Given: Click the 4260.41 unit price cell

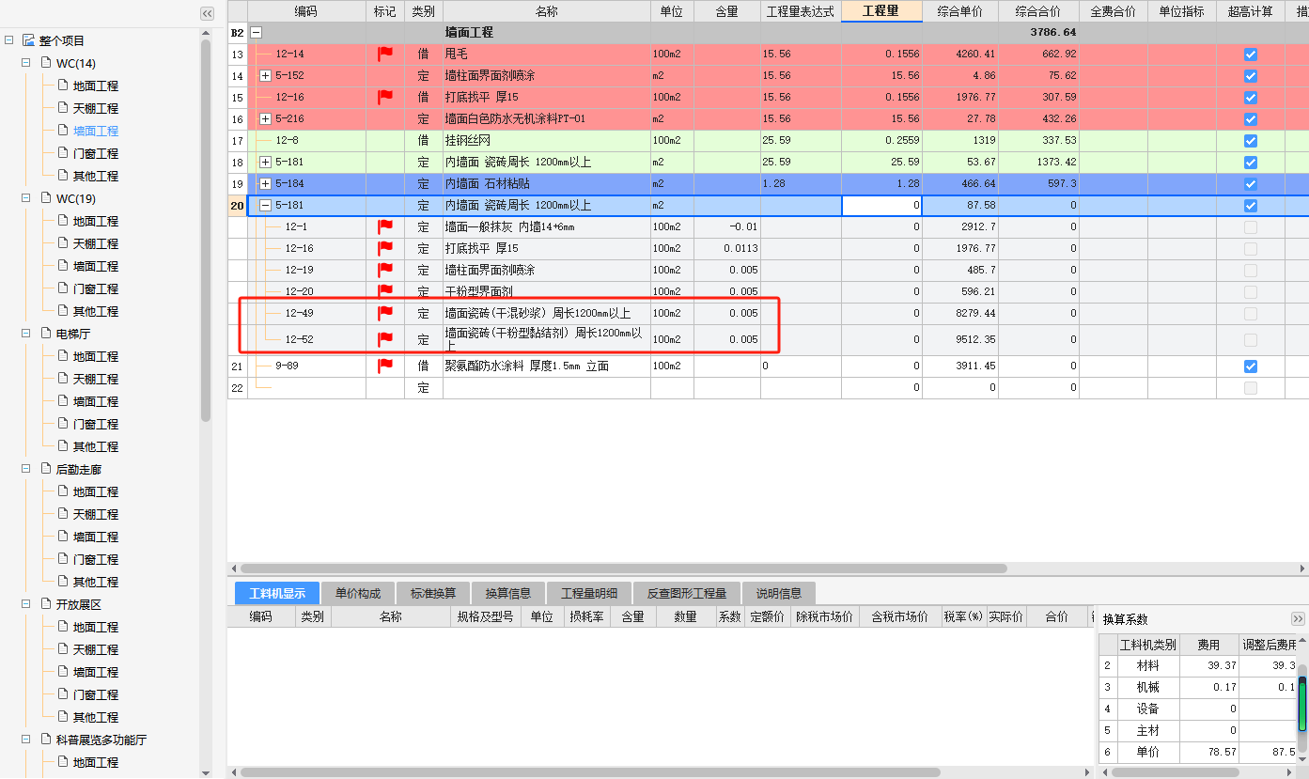Looking at the screenshot, I should pyautogui.click(x=962, y=54).
